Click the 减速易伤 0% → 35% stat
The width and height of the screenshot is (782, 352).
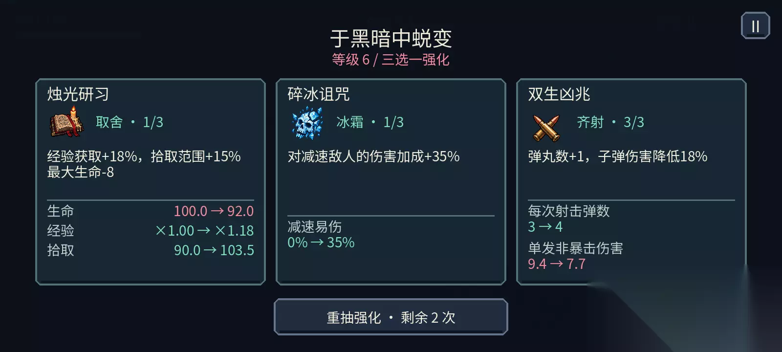pos(321,235)
